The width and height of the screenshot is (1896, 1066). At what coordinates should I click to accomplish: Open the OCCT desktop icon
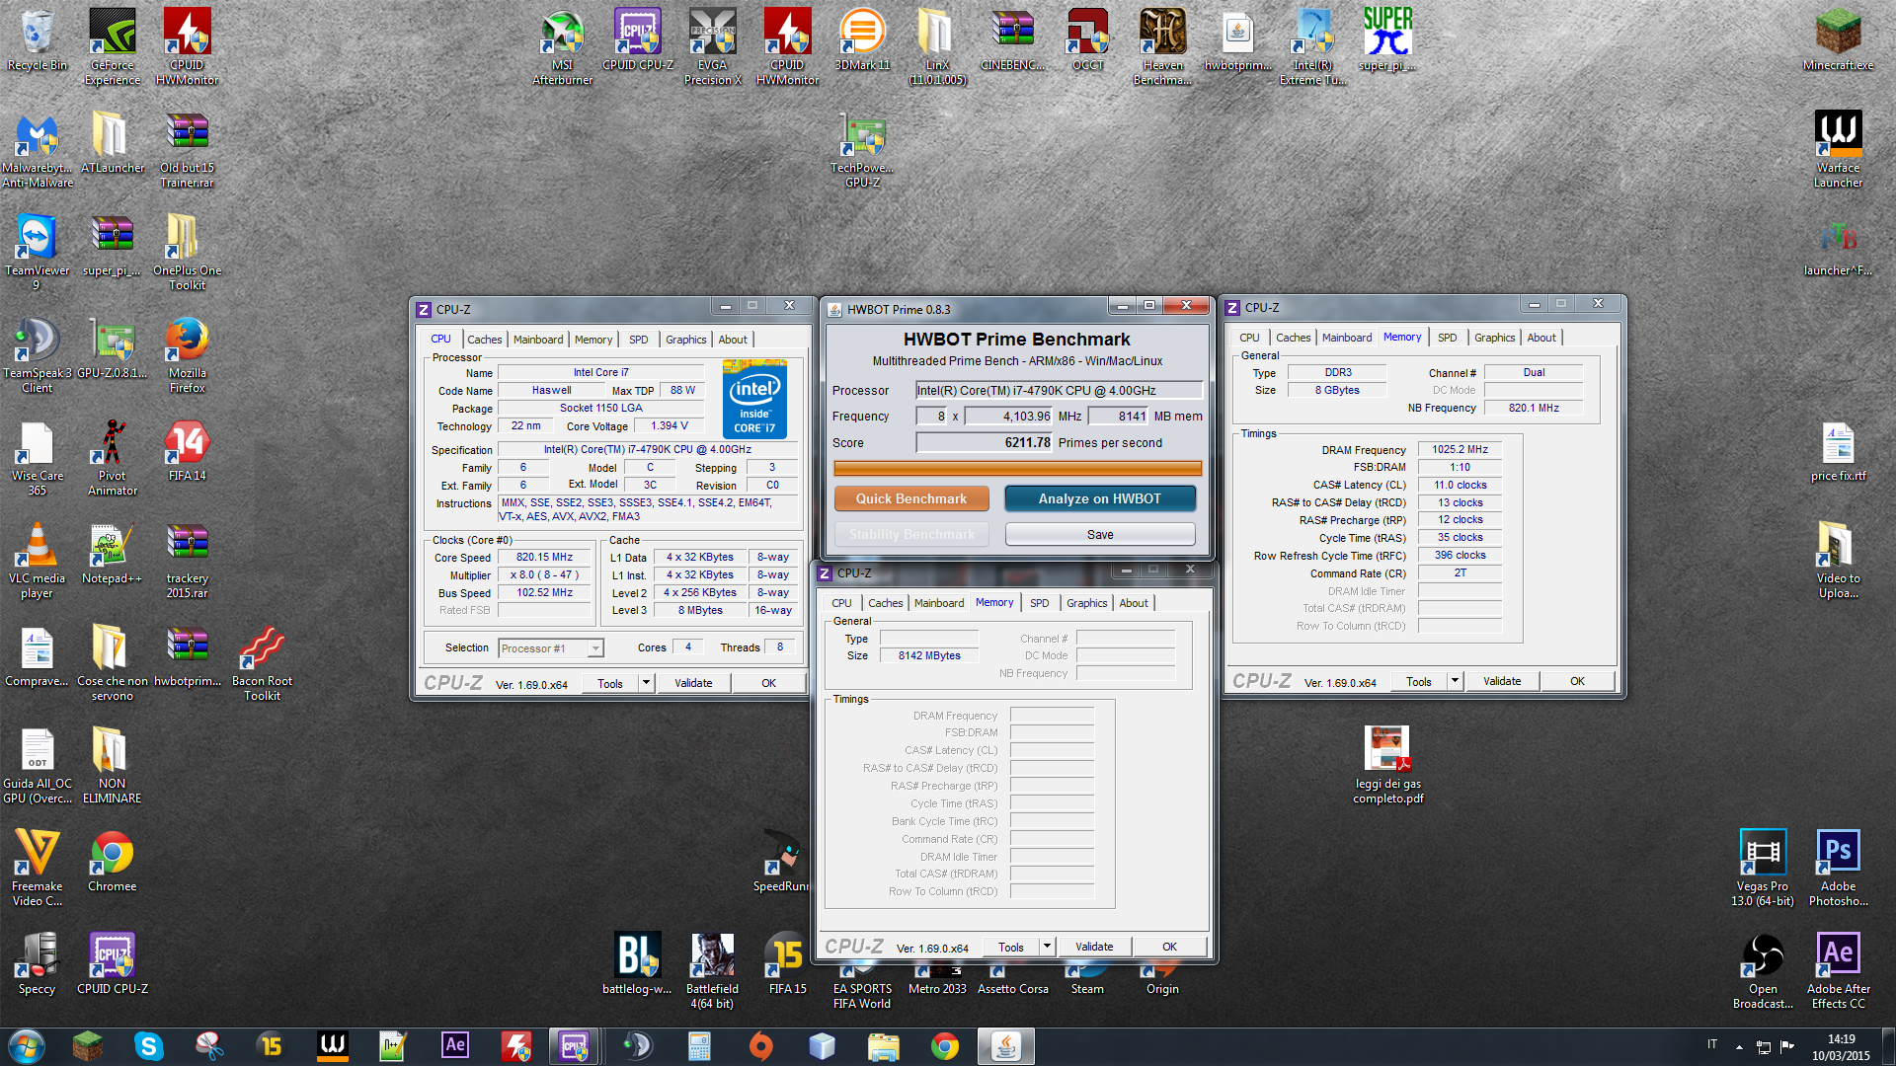[x=1087, y=40]
